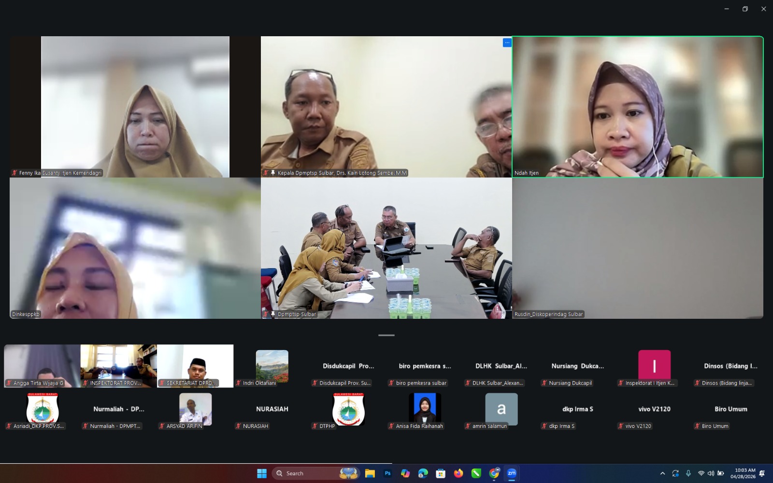Viewport: 773px width, 483px height.
Task: Click muted mic icon on Fenny Ika Susanty tile
Action: tap(14, 173)
